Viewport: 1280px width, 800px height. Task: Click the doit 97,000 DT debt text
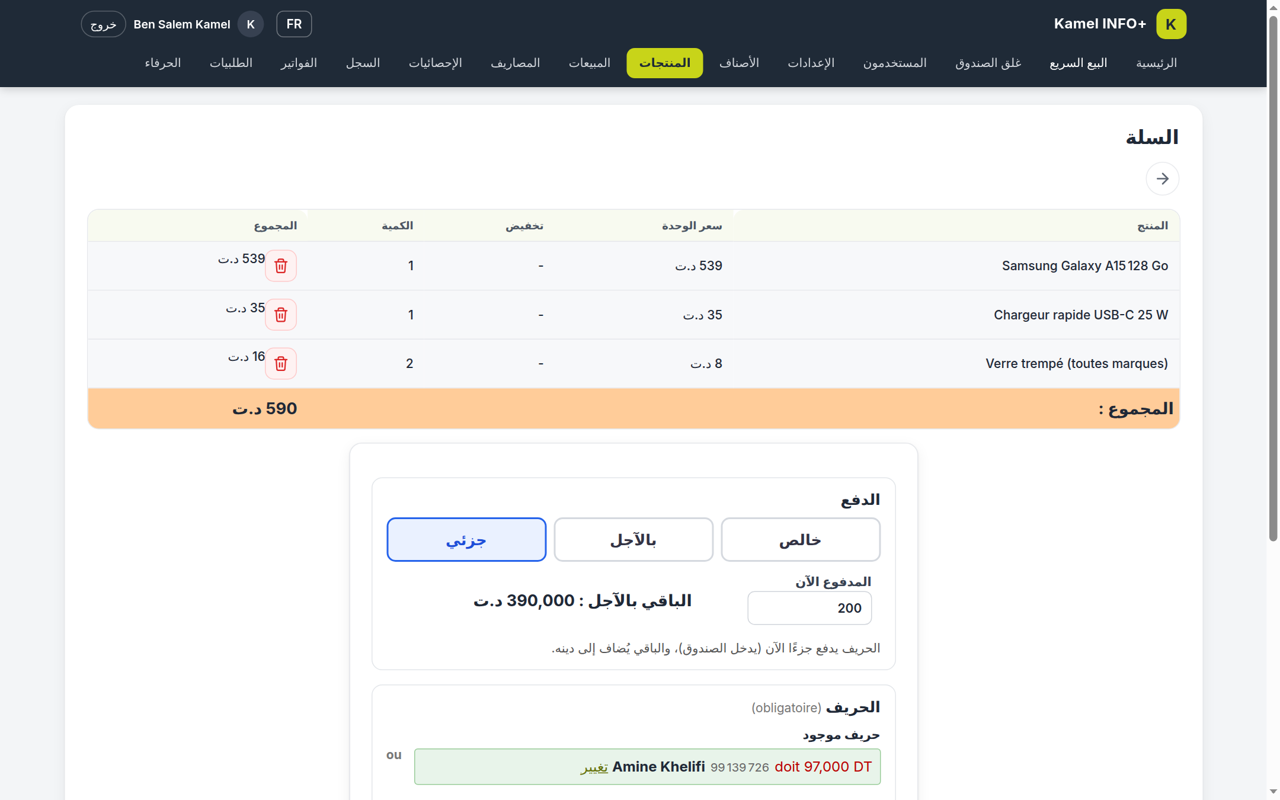(823, 767)
